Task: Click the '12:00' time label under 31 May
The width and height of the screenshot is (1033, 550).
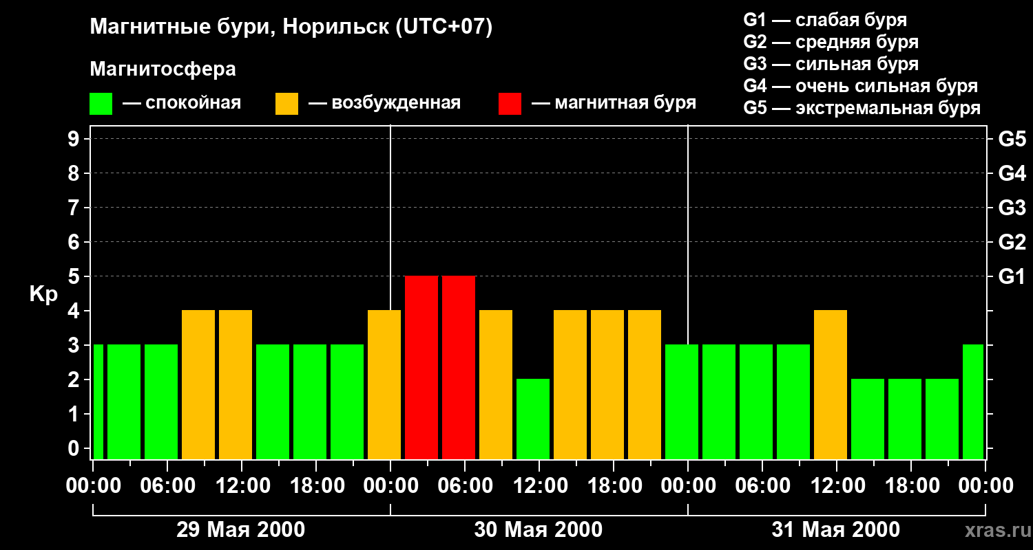Action: click(x=837, y=486)
